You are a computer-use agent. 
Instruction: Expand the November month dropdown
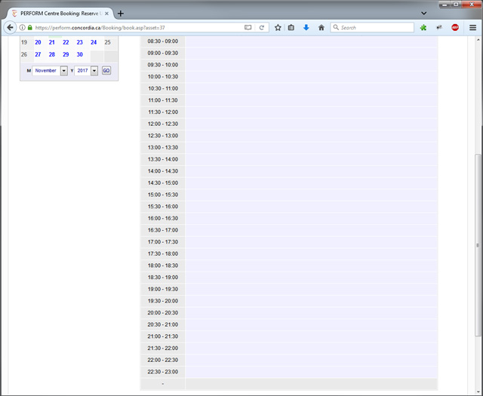[x=64, y=71]
